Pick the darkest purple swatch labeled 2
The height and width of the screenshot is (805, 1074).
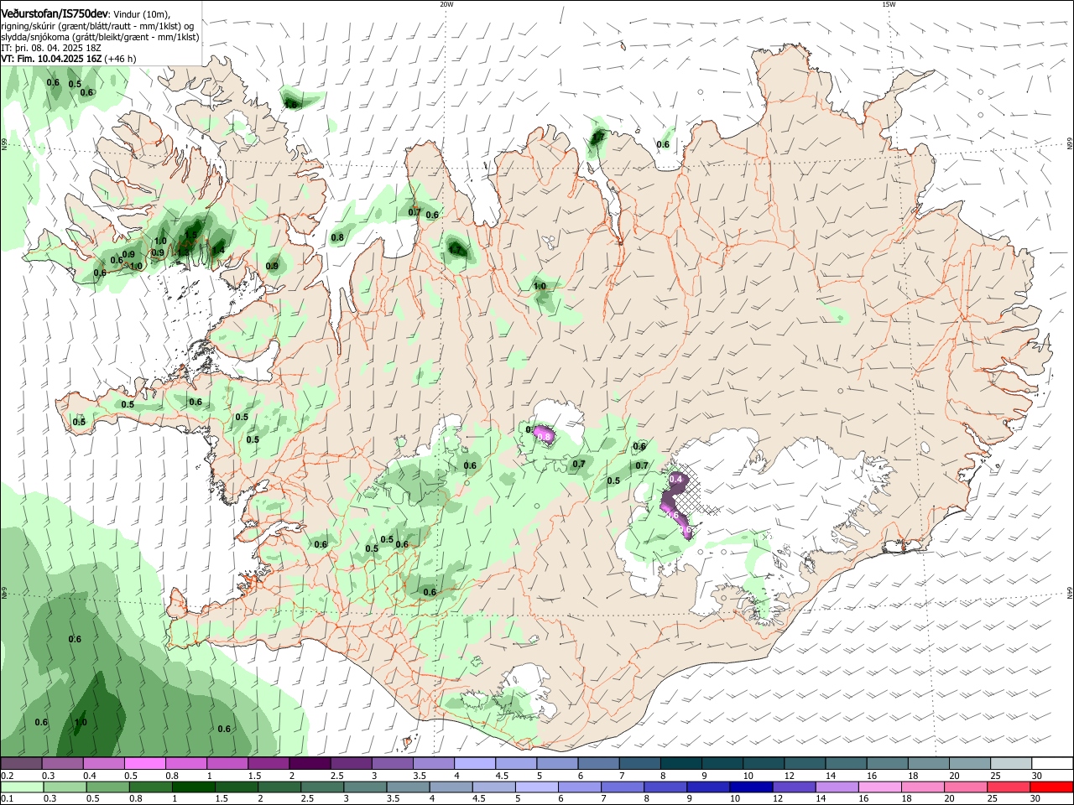309,763
